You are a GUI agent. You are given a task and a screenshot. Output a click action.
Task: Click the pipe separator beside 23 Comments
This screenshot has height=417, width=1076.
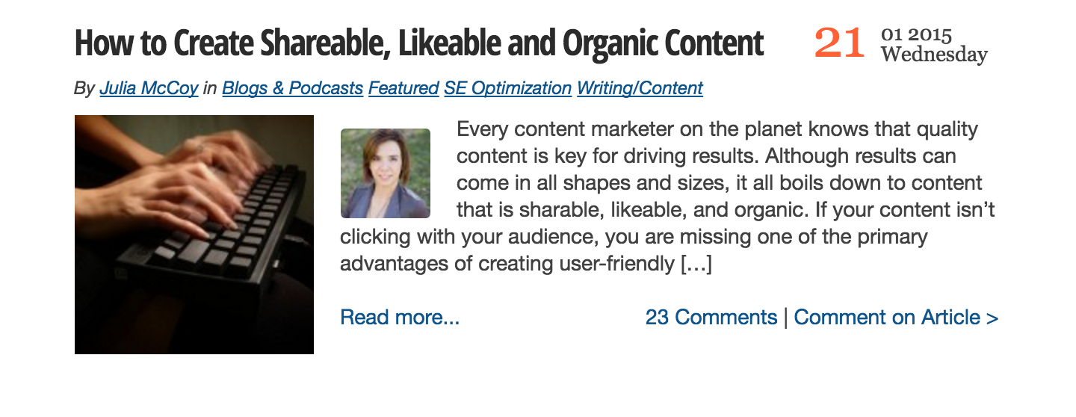(x=785, y=318)
